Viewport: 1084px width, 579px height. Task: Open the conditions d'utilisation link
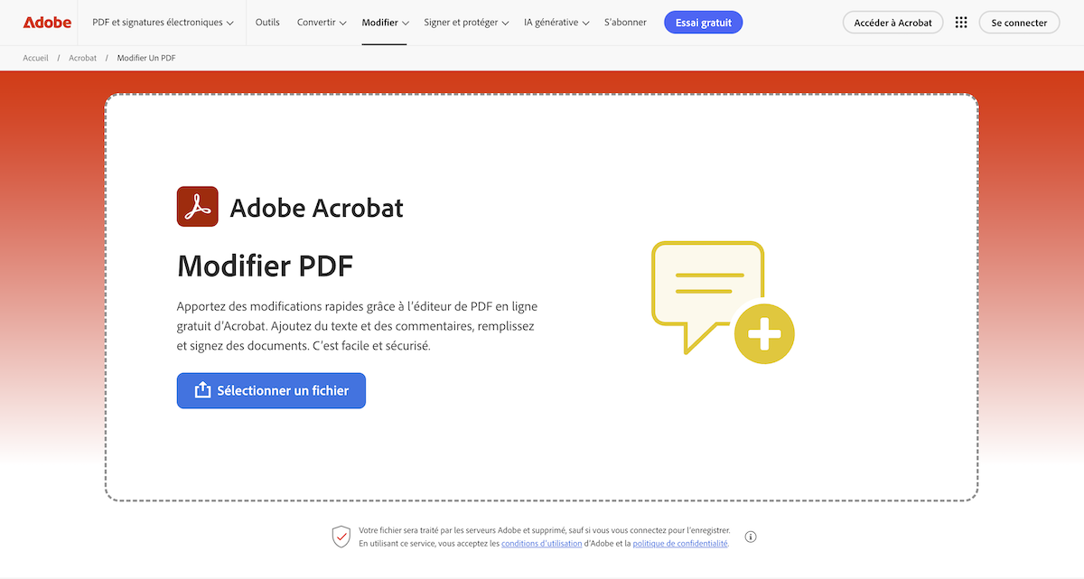(541, 544)
